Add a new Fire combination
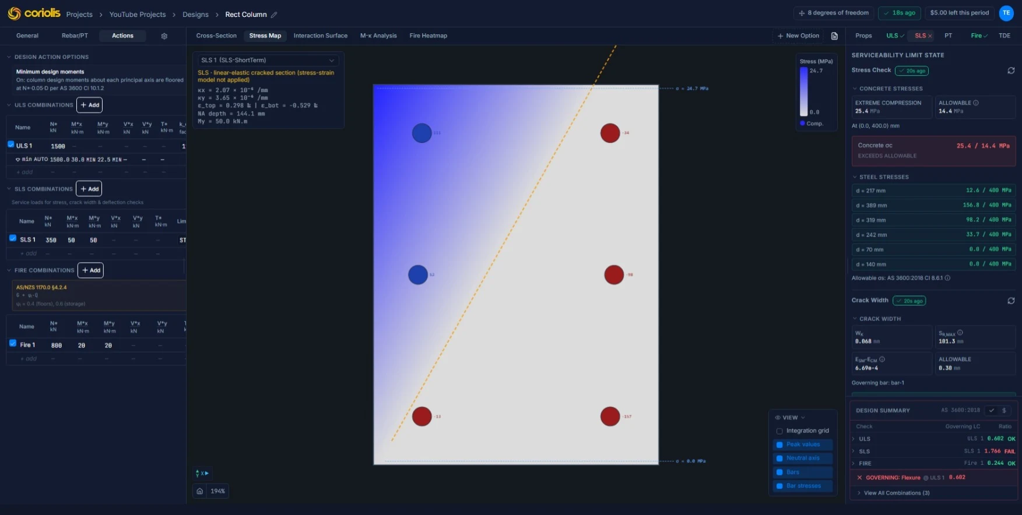This screenshot has width=1022, height=515. [91, 270]
